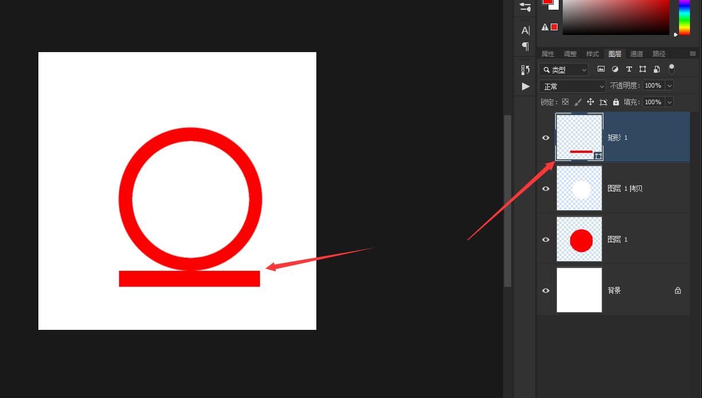The height and width of the screenshot is (398, 702).
Task: Open the Actions panel play icon
Action: click(x=525, y=86)
